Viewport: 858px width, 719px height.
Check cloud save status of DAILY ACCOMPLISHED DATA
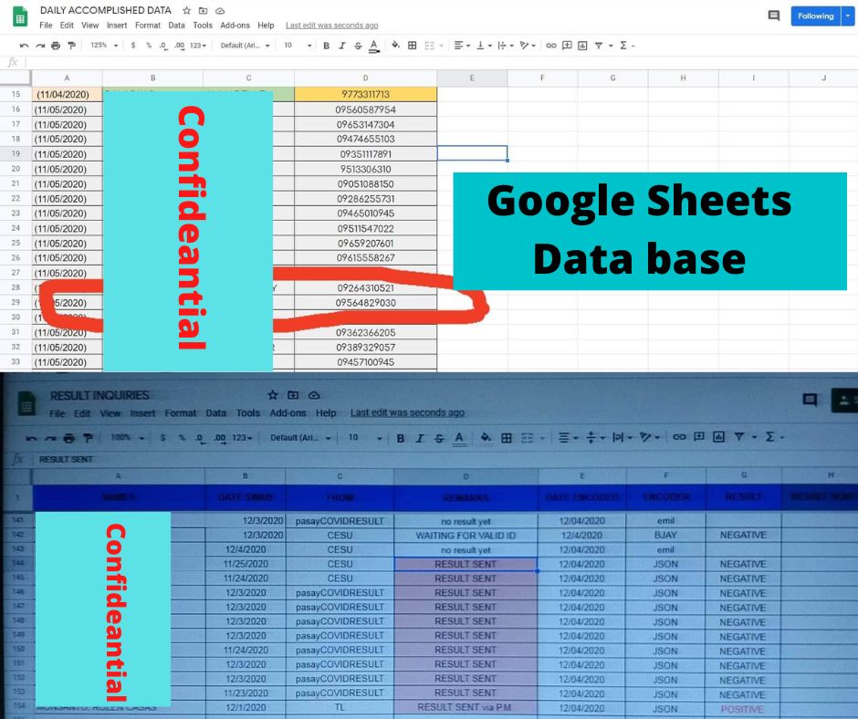(x=220, y=10)
